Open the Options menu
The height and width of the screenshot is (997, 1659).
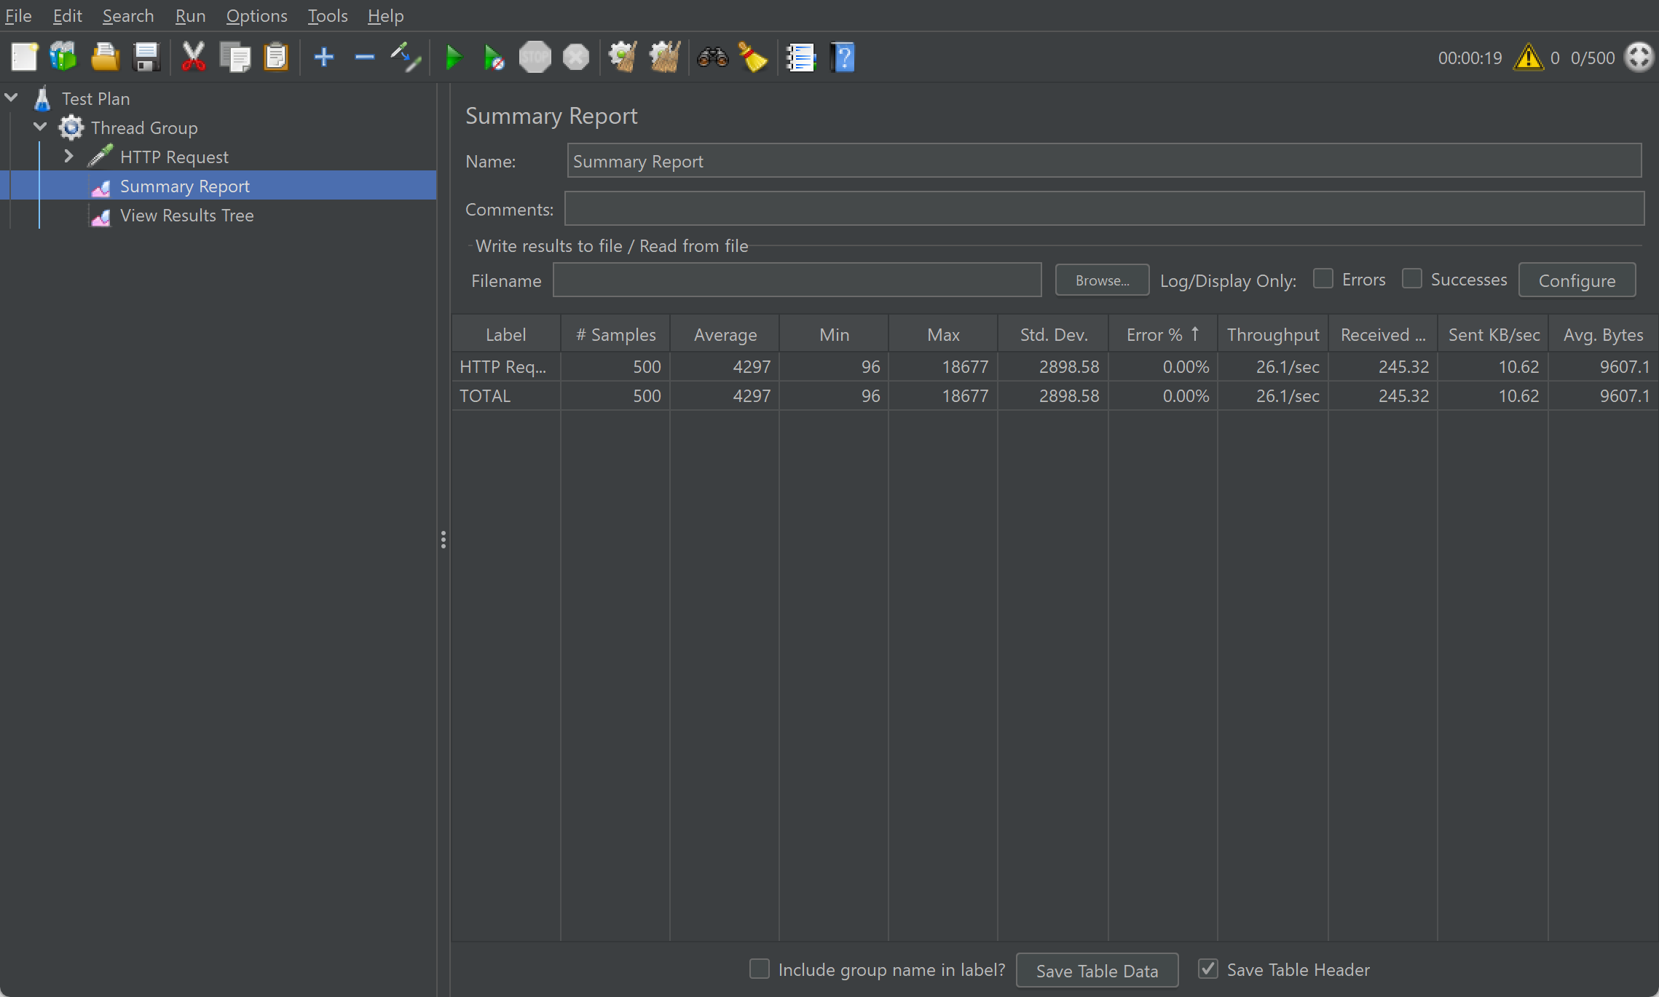pos(256,16)
